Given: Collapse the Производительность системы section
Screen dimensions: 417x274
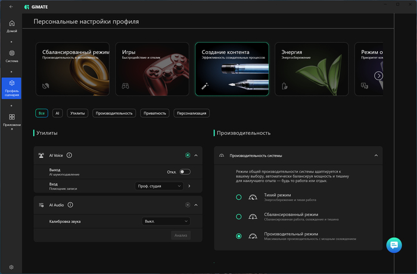Looking at the screenshot, I should coord(376,155).
